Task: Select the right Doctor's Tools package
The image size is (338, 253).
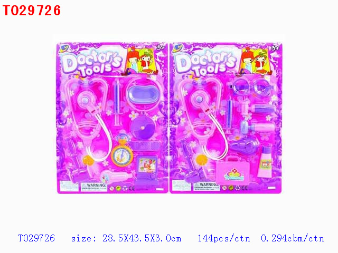Action: pos(226,118)
